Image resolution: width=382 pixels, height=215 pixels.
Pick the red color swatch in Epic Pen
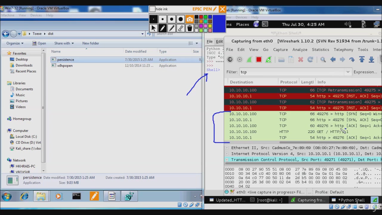[x=201, y=17]
